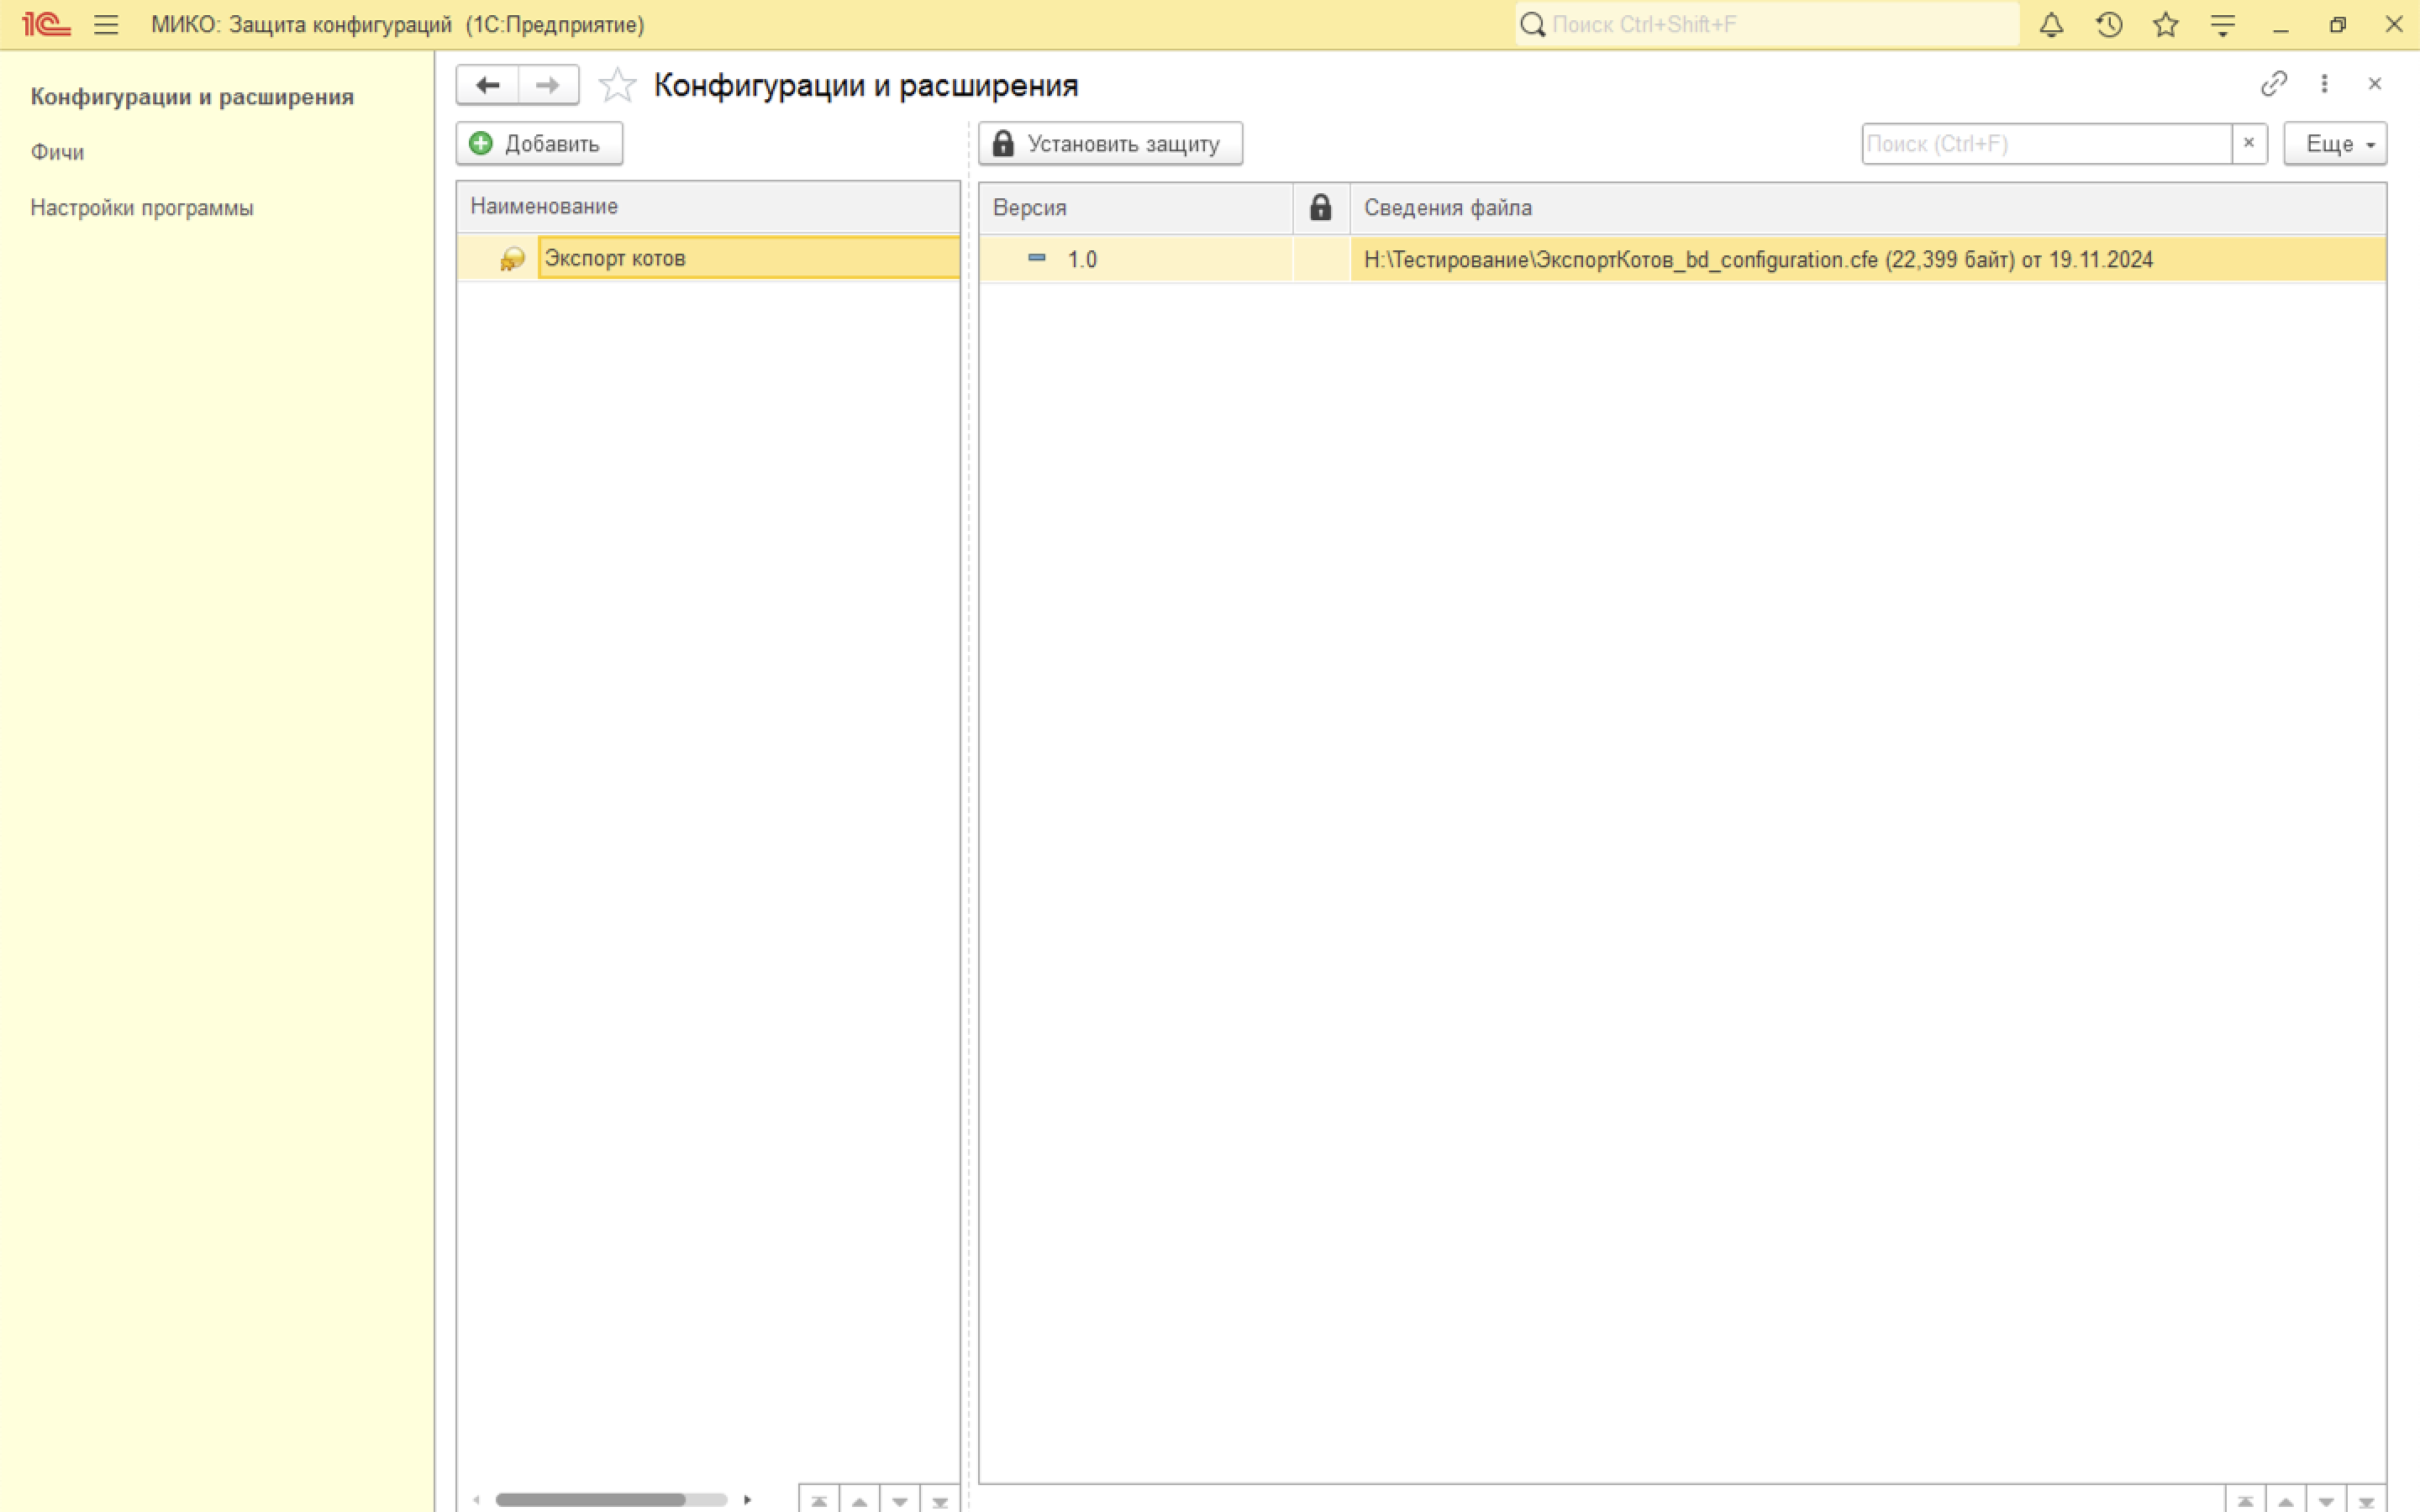
Task: Open Настройки программы section
Action: point(142,208)
